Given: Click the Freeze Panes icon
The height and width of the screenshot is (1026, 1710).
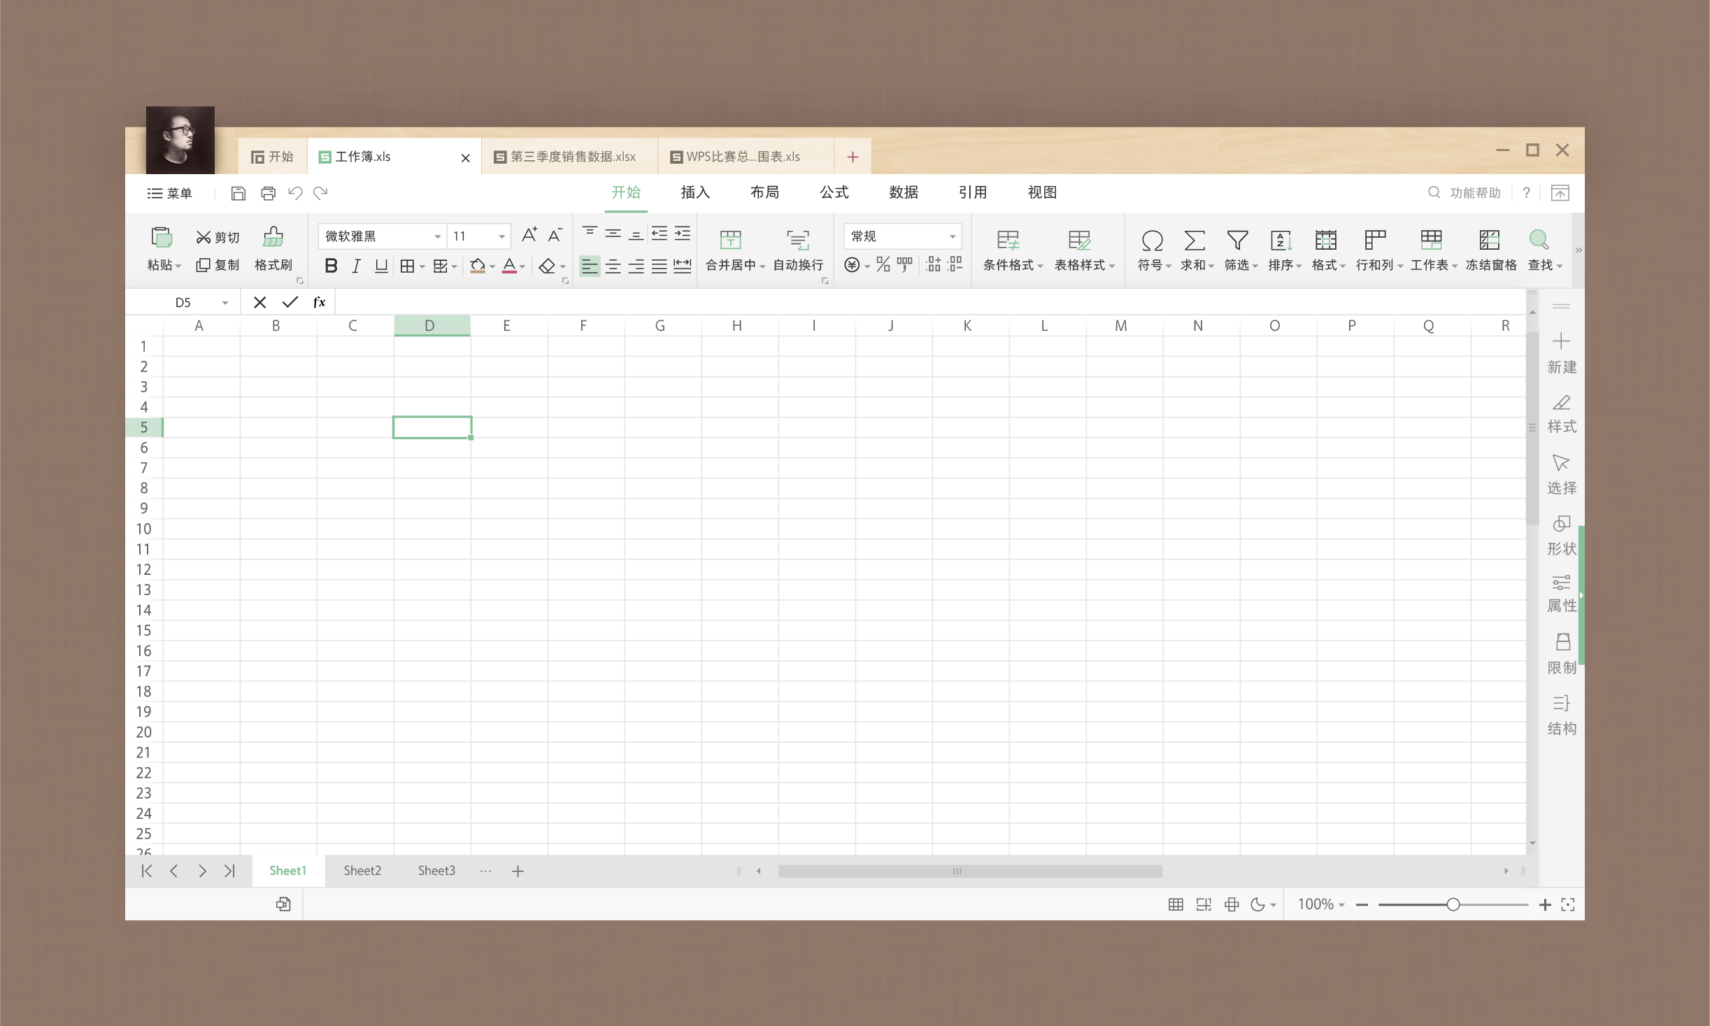Looking at the screenshot, I should pos(1490,240).
